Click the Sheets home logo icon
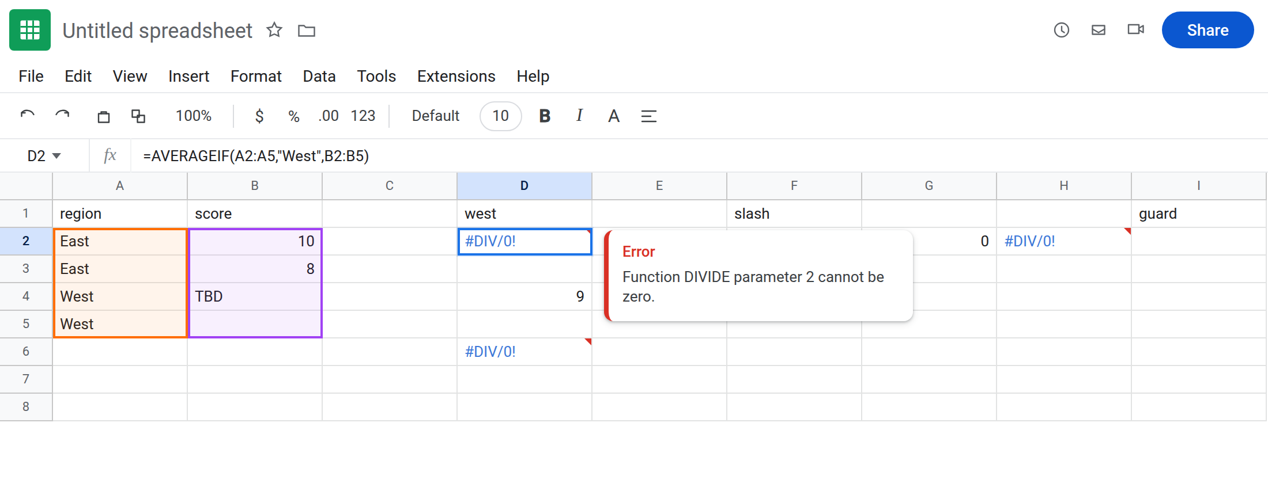Viewport: 1268px width, 495px height. (30, 30)
